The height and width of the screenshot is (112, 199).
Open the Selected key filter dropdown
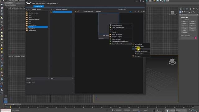pyautogui.click(x=182, y=110)
